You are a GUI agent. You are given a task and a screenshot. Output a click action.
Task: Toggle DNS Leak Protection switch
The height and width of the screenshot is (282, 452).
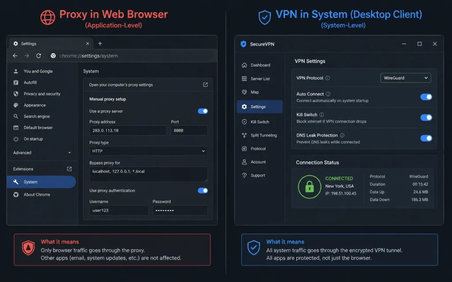[426, 138]
